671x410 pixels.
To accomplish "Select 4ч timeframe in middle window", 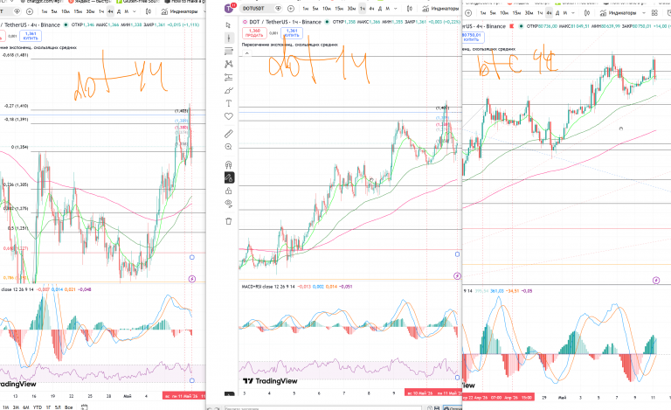I will point(371,8).
